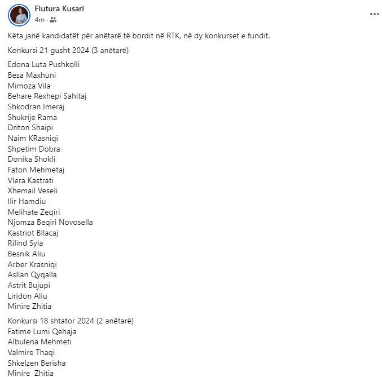Click the name Behare Rexhepi Sahitaj
This screenshot has height=377, width=382.
coord(47,96)
